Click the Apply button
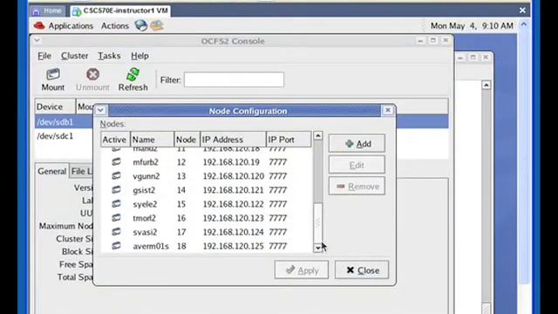558x314 pixels. [302, 270]
